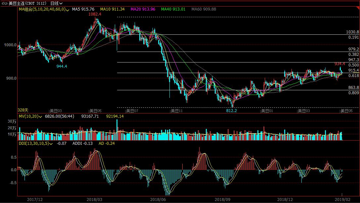Viewport: 360px width, 203px height.
Task: Select the 美豆01 contract marker
Action: coord(266,111)
